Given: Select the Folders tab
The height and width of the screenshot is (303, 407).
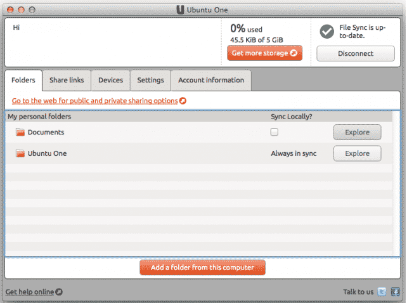Looking at the screenshot, I should point(23,81).
